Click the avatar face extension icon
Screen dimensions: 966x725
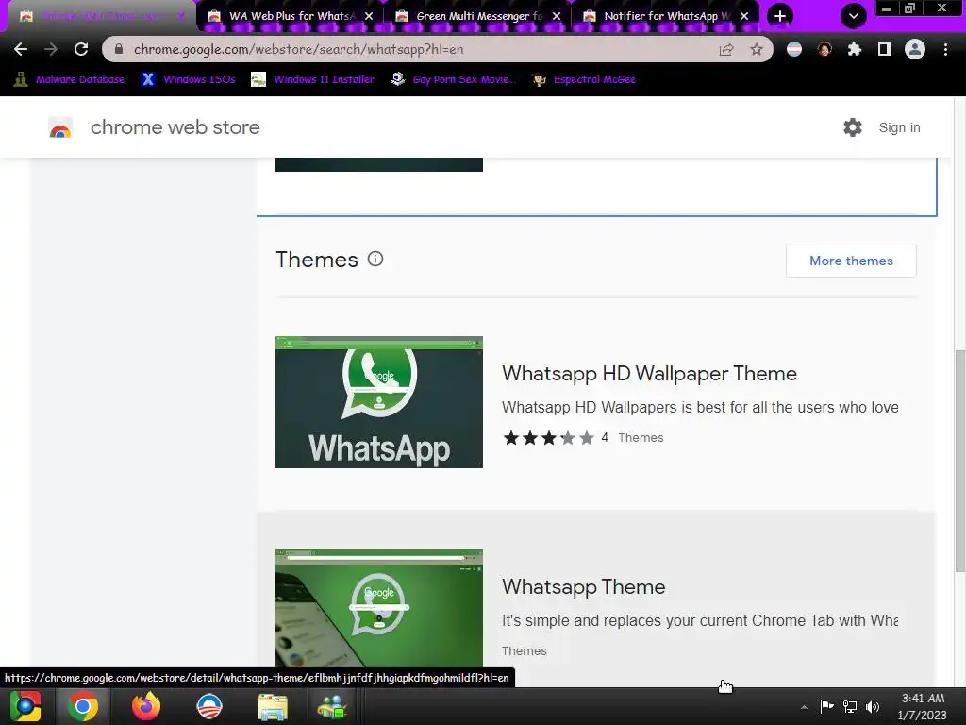point(824,49)
